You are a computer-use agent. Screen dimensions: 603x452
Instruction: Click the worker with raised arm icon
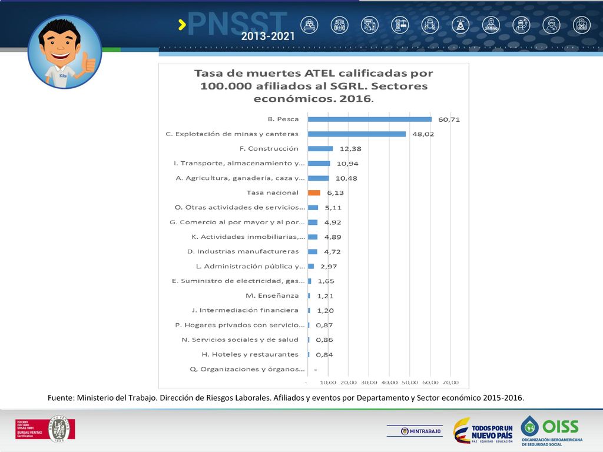(x=521, y=25)
